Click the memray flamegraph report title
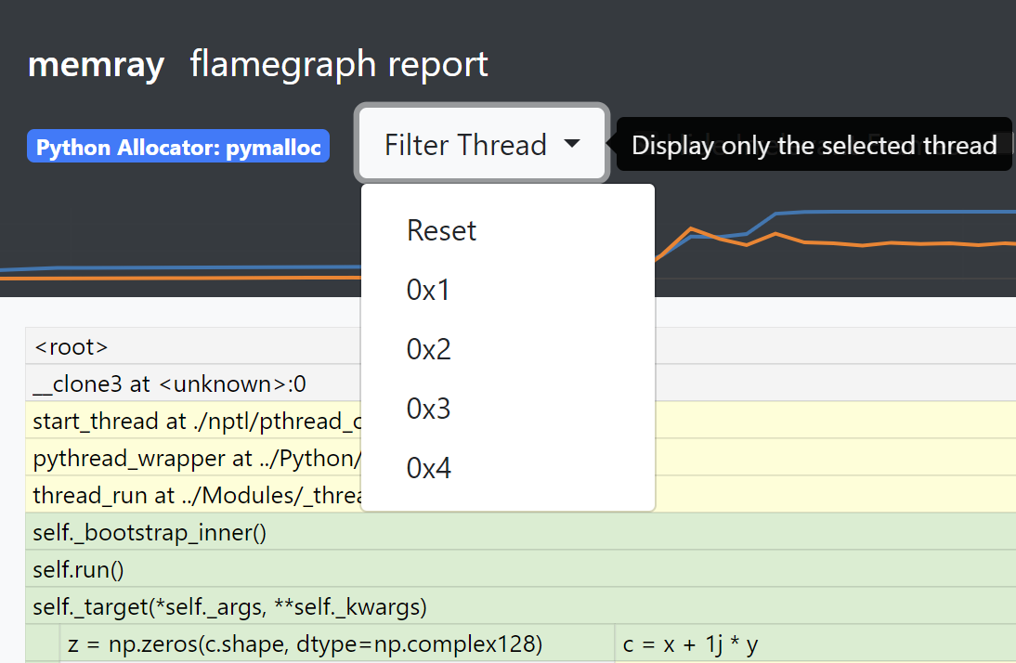The height and width of the screenshot is (663, 1016). [x=257, y=64]
